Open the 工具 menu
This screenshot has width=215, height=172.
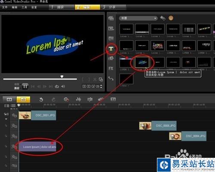(24, 7)
